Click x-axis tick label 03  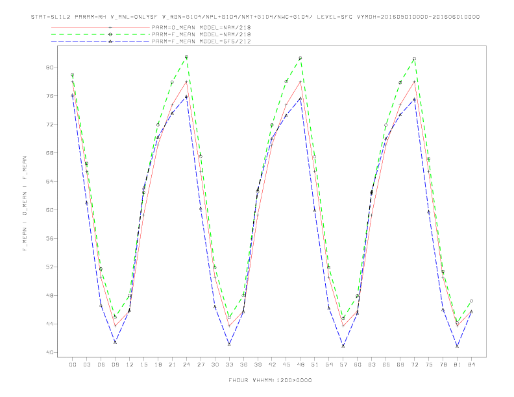coord(86,365)
